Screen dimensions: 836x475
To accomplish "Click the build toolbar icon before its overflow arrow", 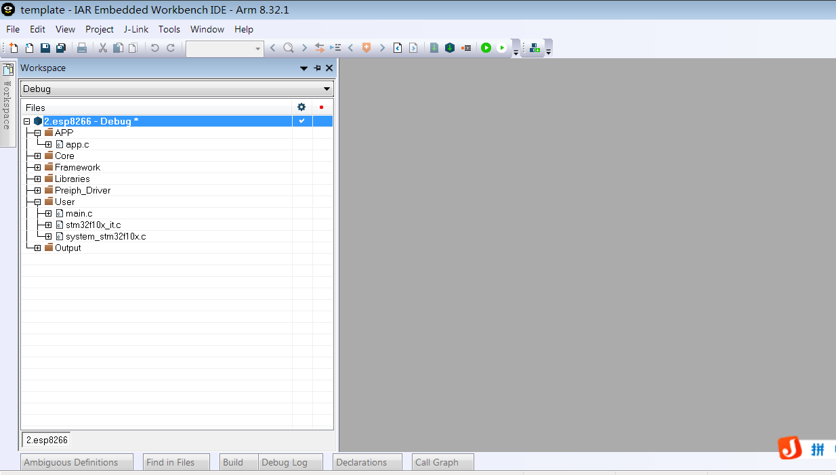I will [535, 48].
